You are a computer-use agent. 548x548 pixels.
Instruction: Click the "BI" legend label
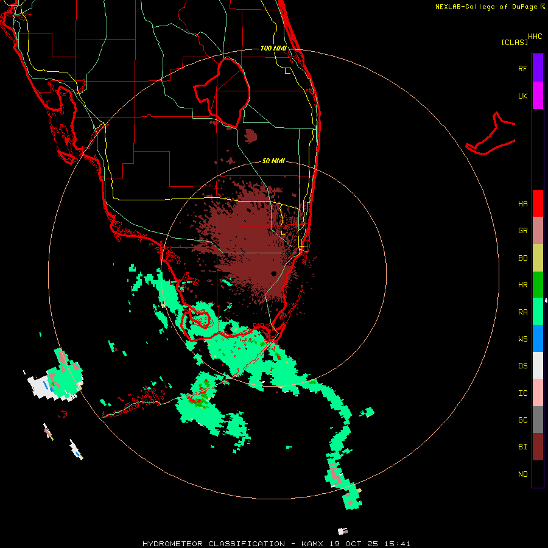pos(522,447)
